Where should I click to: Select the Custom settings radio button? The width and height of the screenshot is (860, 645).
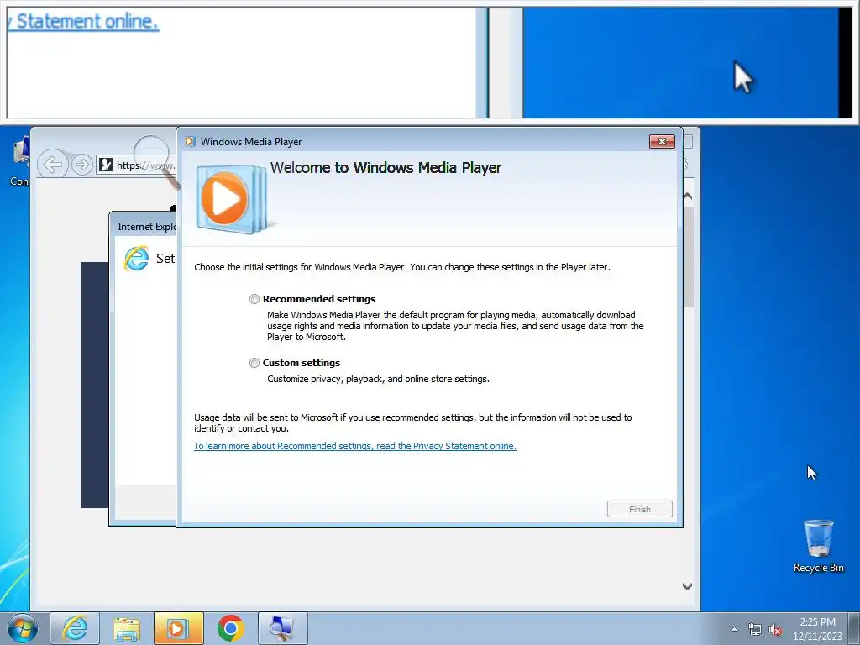[254, 363]
